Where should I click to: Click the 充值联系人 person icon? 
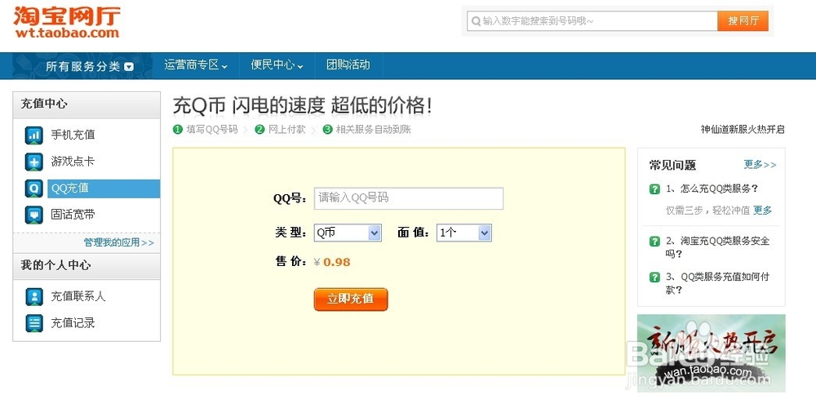(x=34, y=297)
